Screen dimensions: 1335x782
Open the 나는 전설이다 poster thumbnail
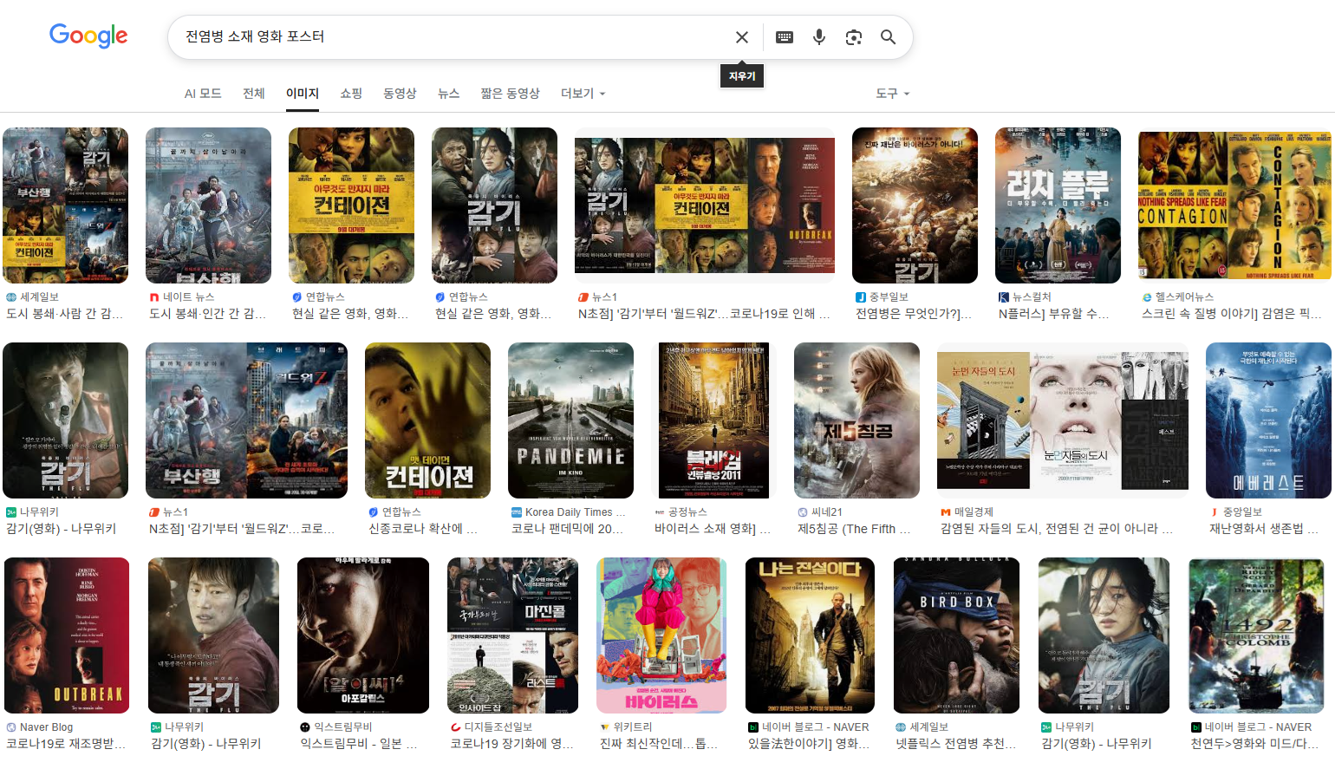pos(810,635)
